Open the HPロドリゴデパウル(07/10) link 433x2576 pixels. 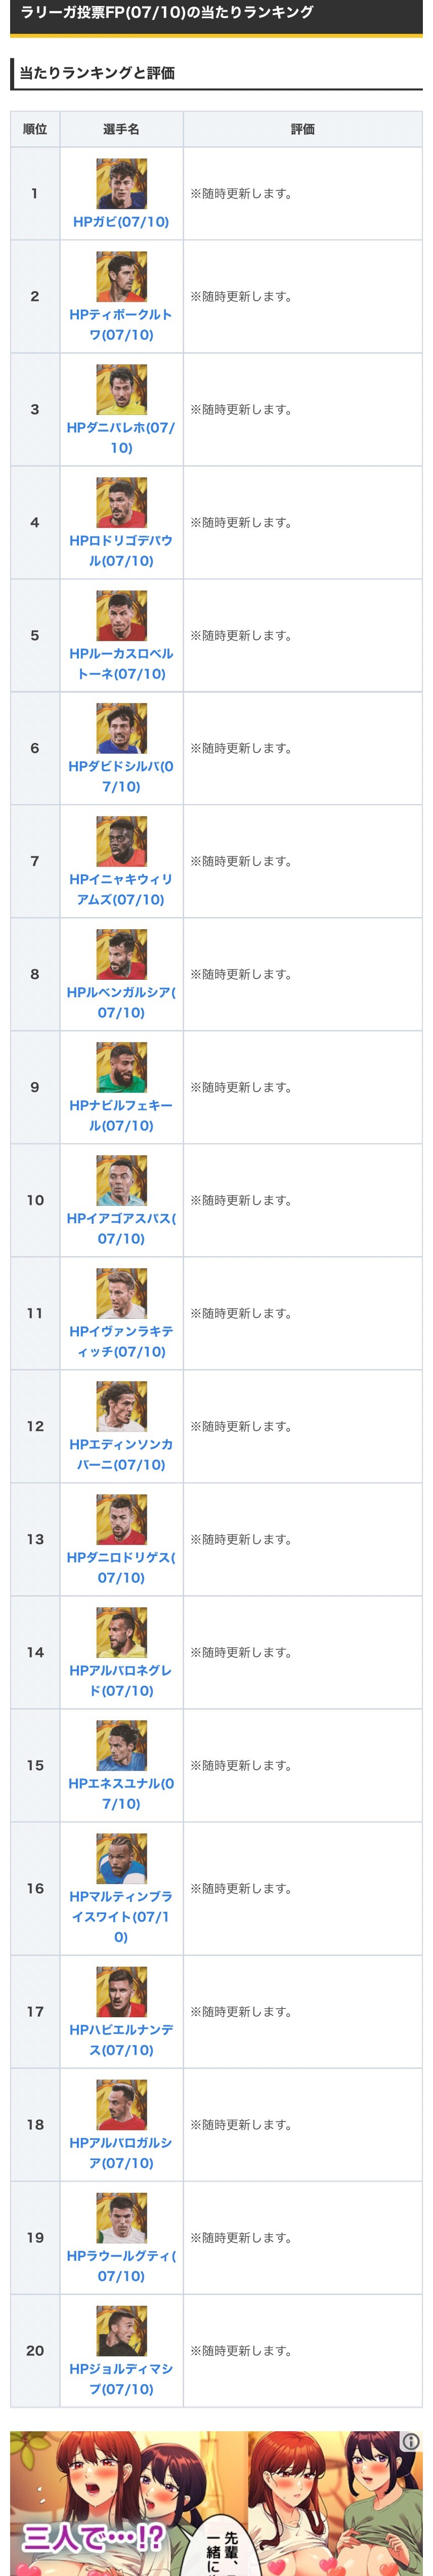click(x=121, y=551)
